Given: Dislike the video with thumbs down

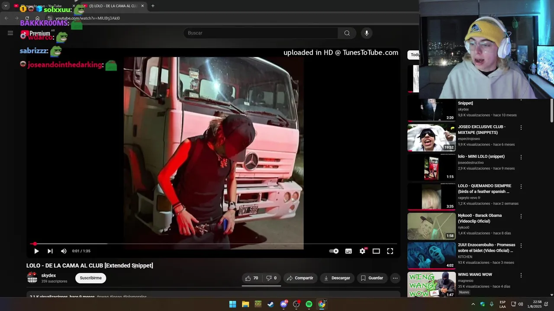Looking at the screenshot, I should point(272,278).
